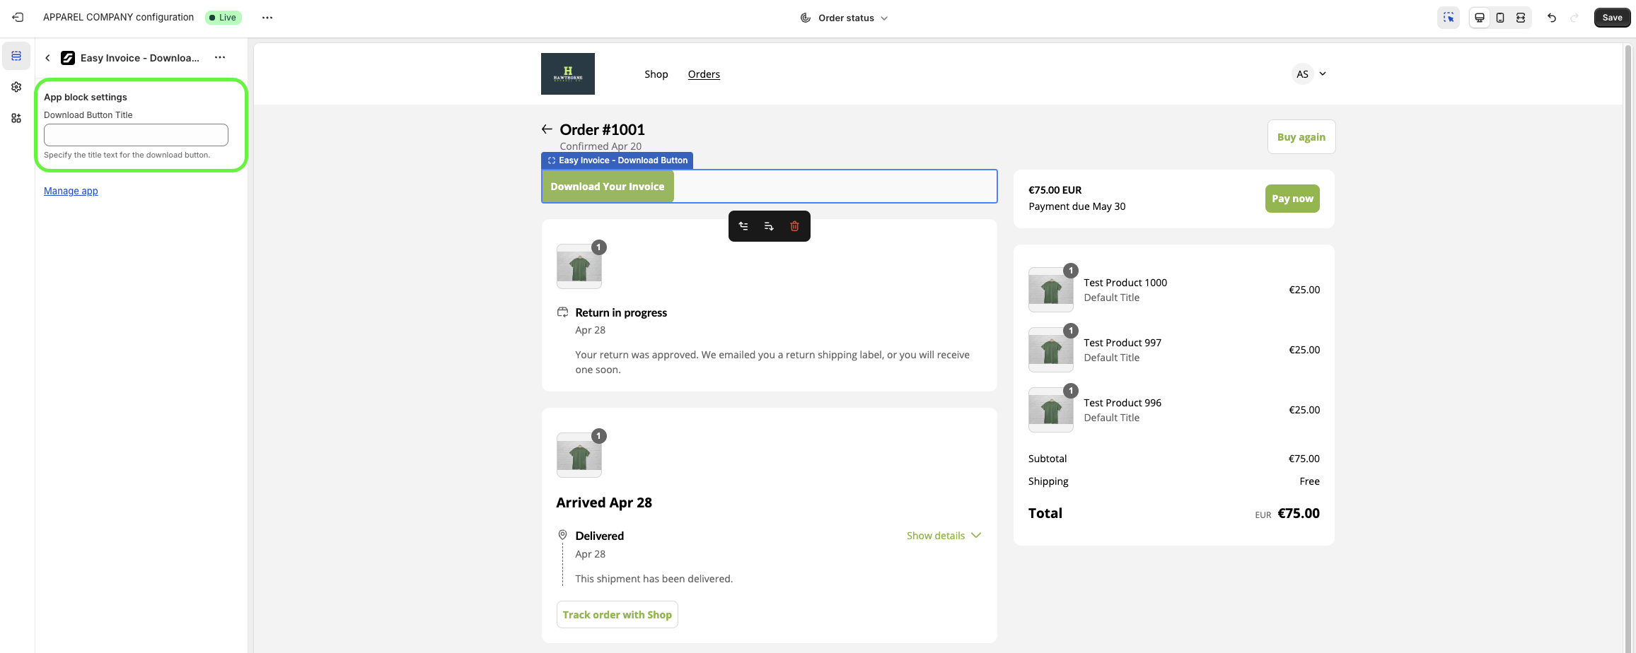Delete the block with trash icon
This screenshot has height=653, width=1636.
pyautogui.click(x=794, y=226)
